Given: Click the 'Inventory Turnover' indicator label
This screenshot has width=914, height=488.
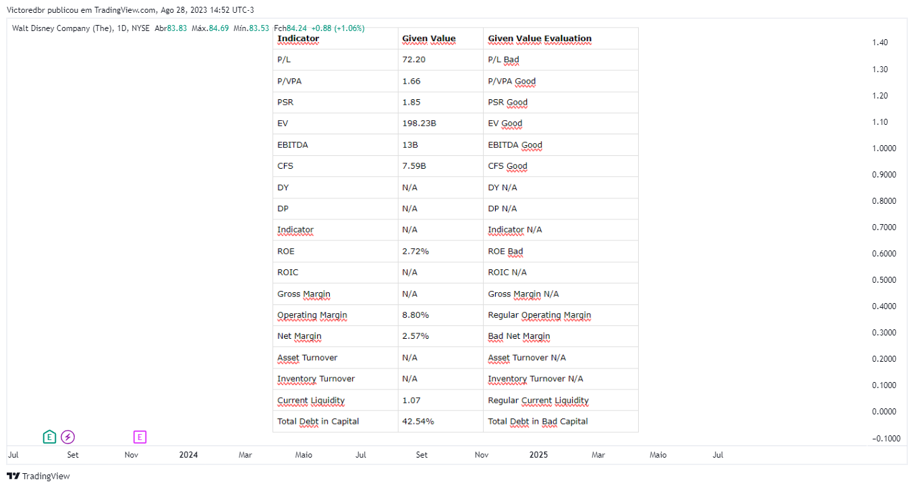Looking at the screenshot, I should (316, 379).
